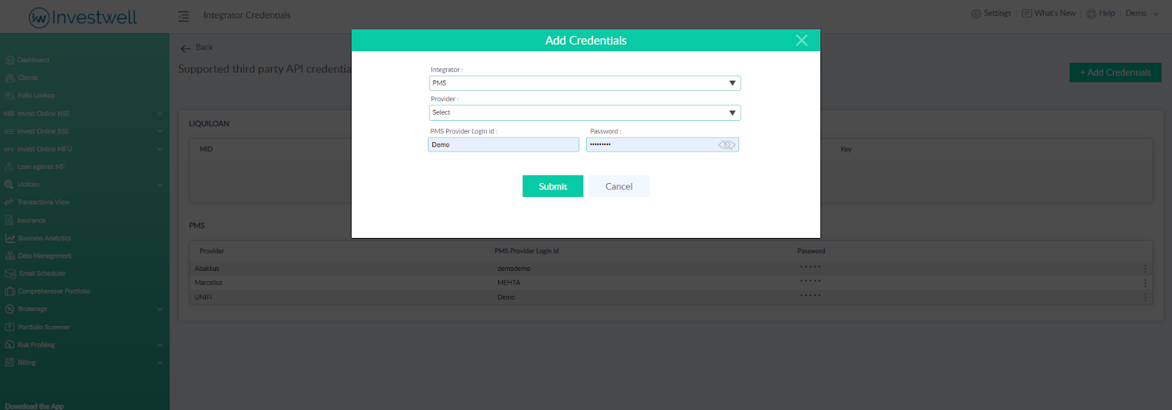Click the Utilities sidebar icon

[x=10, y=184]
